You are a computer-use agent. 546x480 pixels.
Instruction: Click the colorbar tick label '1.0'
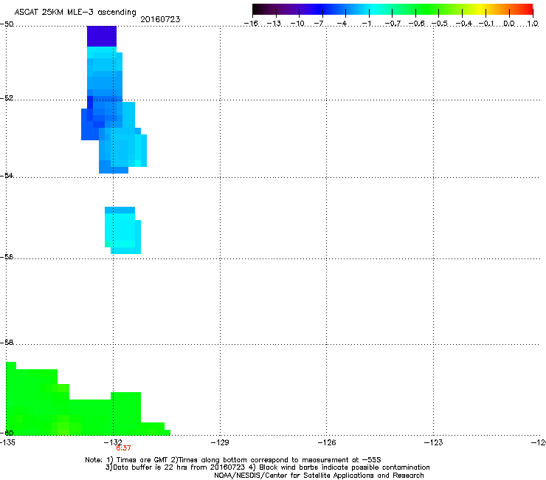(533, 24)
